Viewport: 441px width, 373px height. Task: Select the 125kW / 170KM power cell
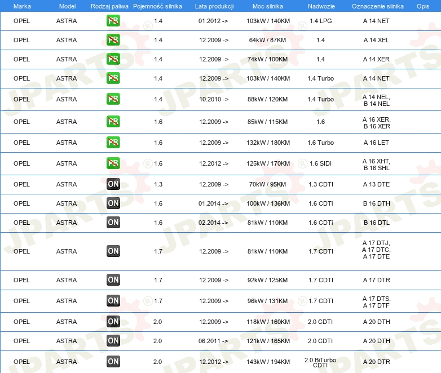point(268,163)
